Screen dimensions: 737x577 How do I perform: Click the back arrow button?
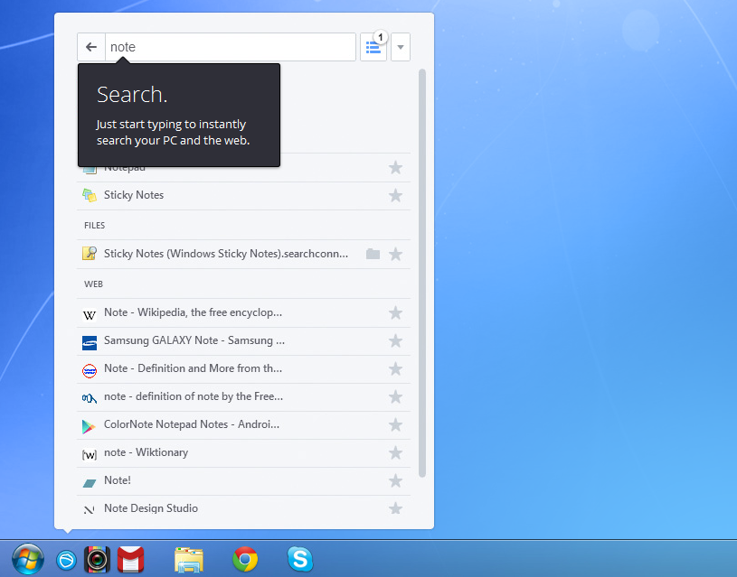tap(90, 46)
